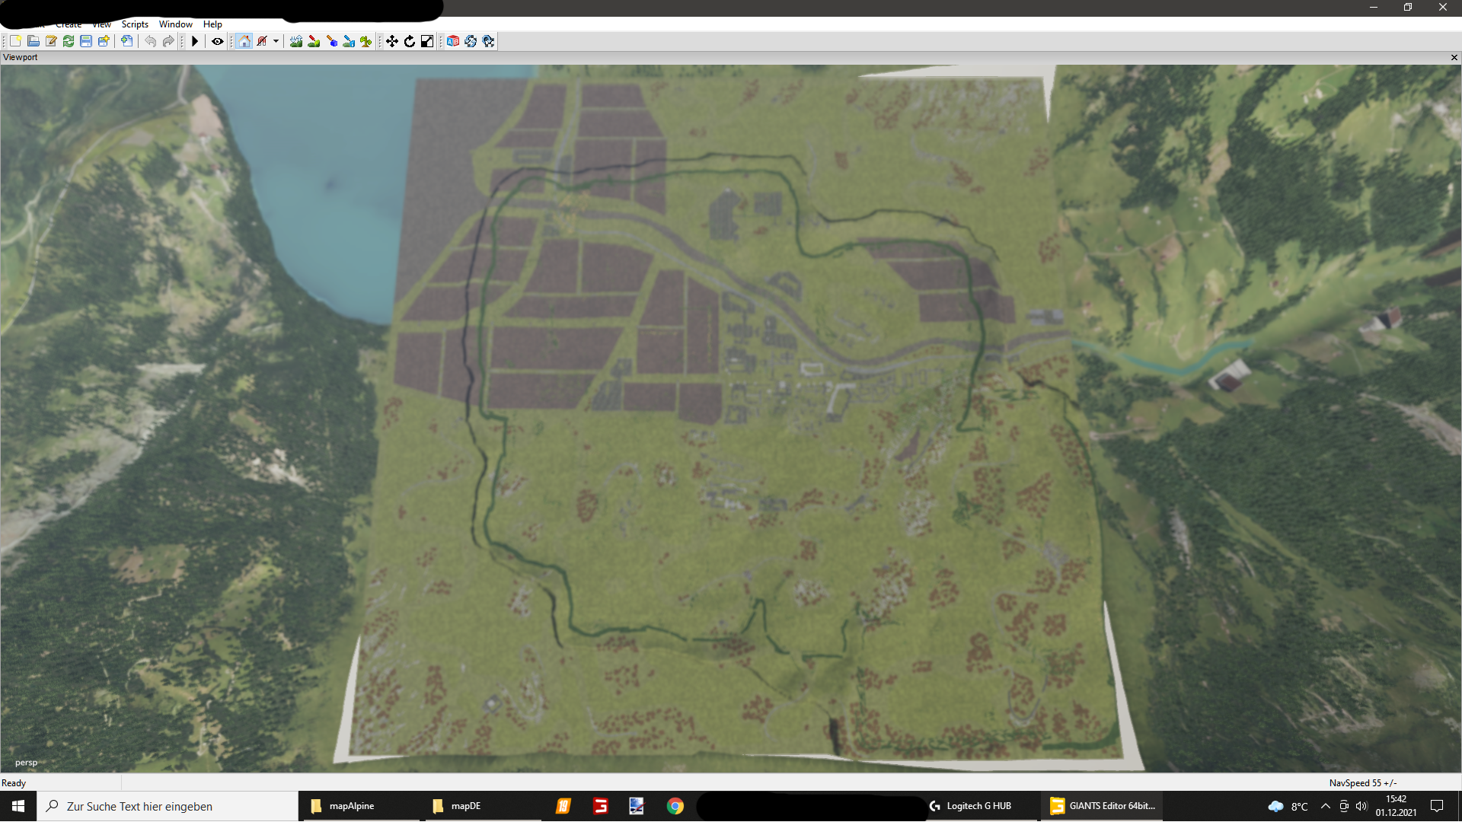Save the map with the floppy disk icon
Screen dimensions: 1462x822
(86, 41)
